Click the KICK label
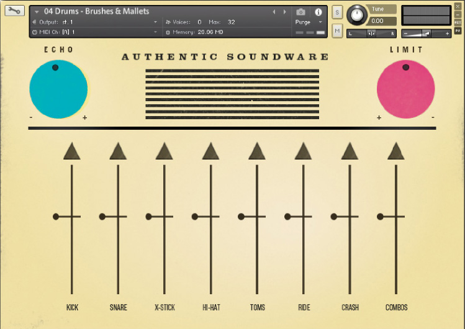Screen dimensions: 465x329 [72, 307]
